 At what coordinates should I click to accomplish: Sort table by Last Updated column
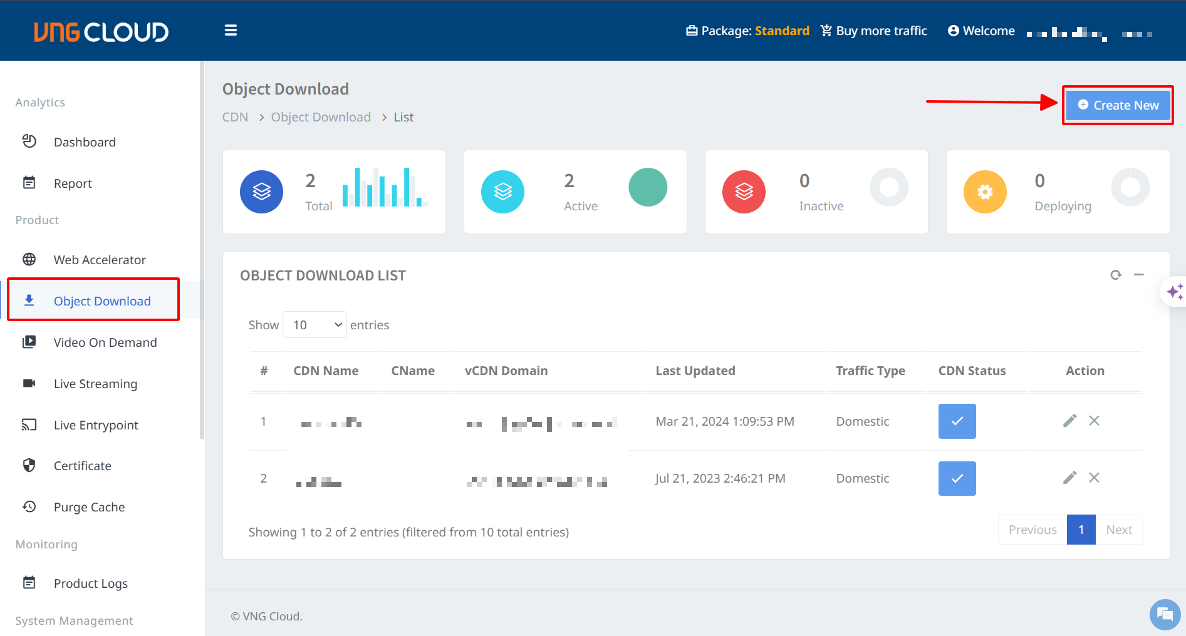tap(695, 371)
